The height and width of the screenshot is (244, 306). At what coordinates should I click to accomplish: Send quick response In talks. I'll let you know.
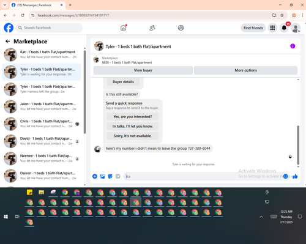click(133, 126)
